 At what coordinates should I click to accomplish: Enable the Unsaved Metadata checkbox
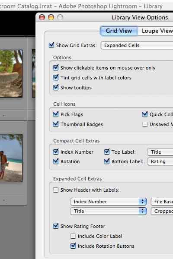click(145, 124)
